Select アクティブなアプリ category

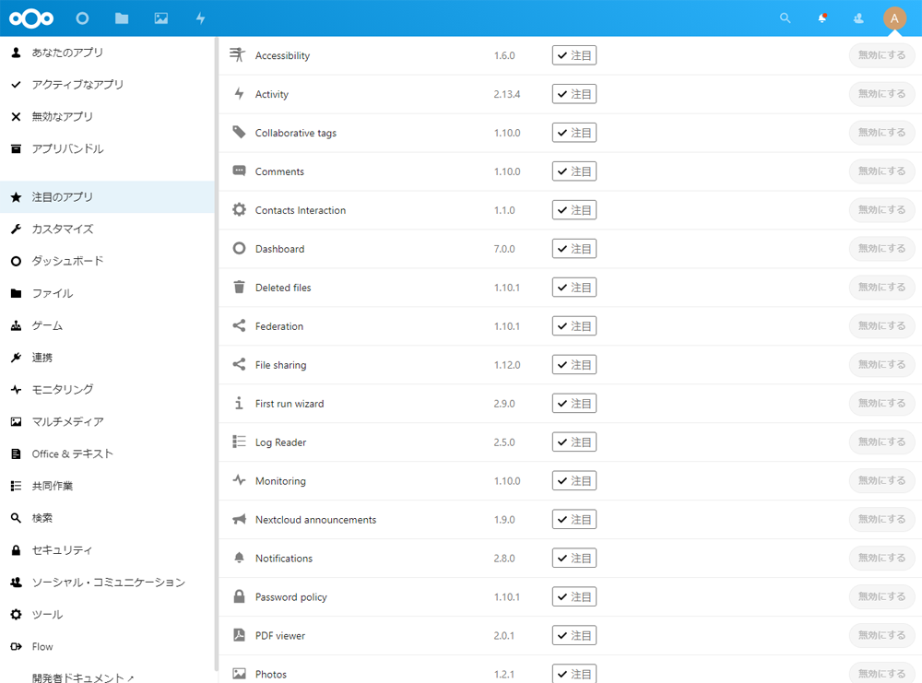[x=108, y=85]
